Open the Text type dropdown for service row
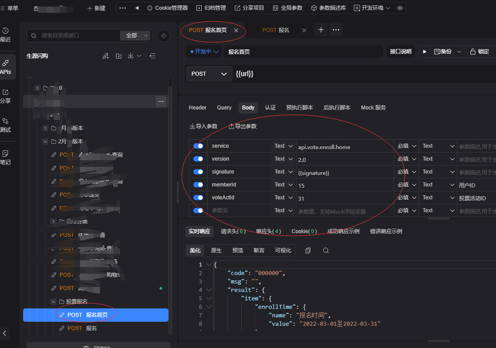Viewport: 496px width, 348px height. [284, 146]
